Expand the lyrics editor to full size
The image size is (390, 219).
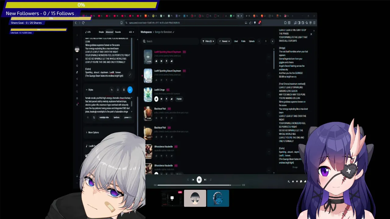pyautogui.click(x=130, y=75)
